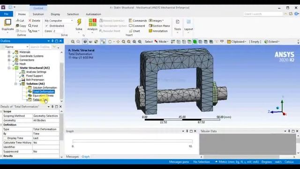Open the Name filter dropdown in Outline
This screenshot has height=169, width=300.
pyautogui.click(x=27, y=47)
